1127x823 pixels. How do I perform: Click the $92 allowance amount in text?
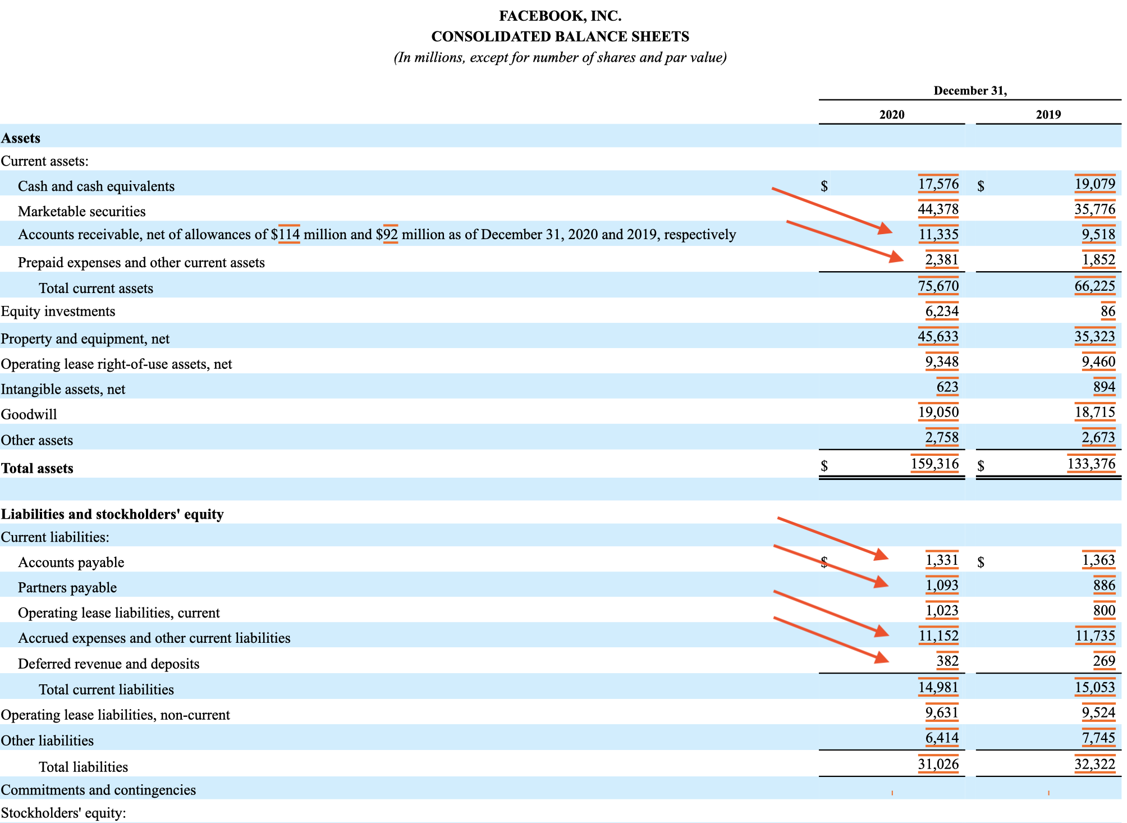[391, 234]
